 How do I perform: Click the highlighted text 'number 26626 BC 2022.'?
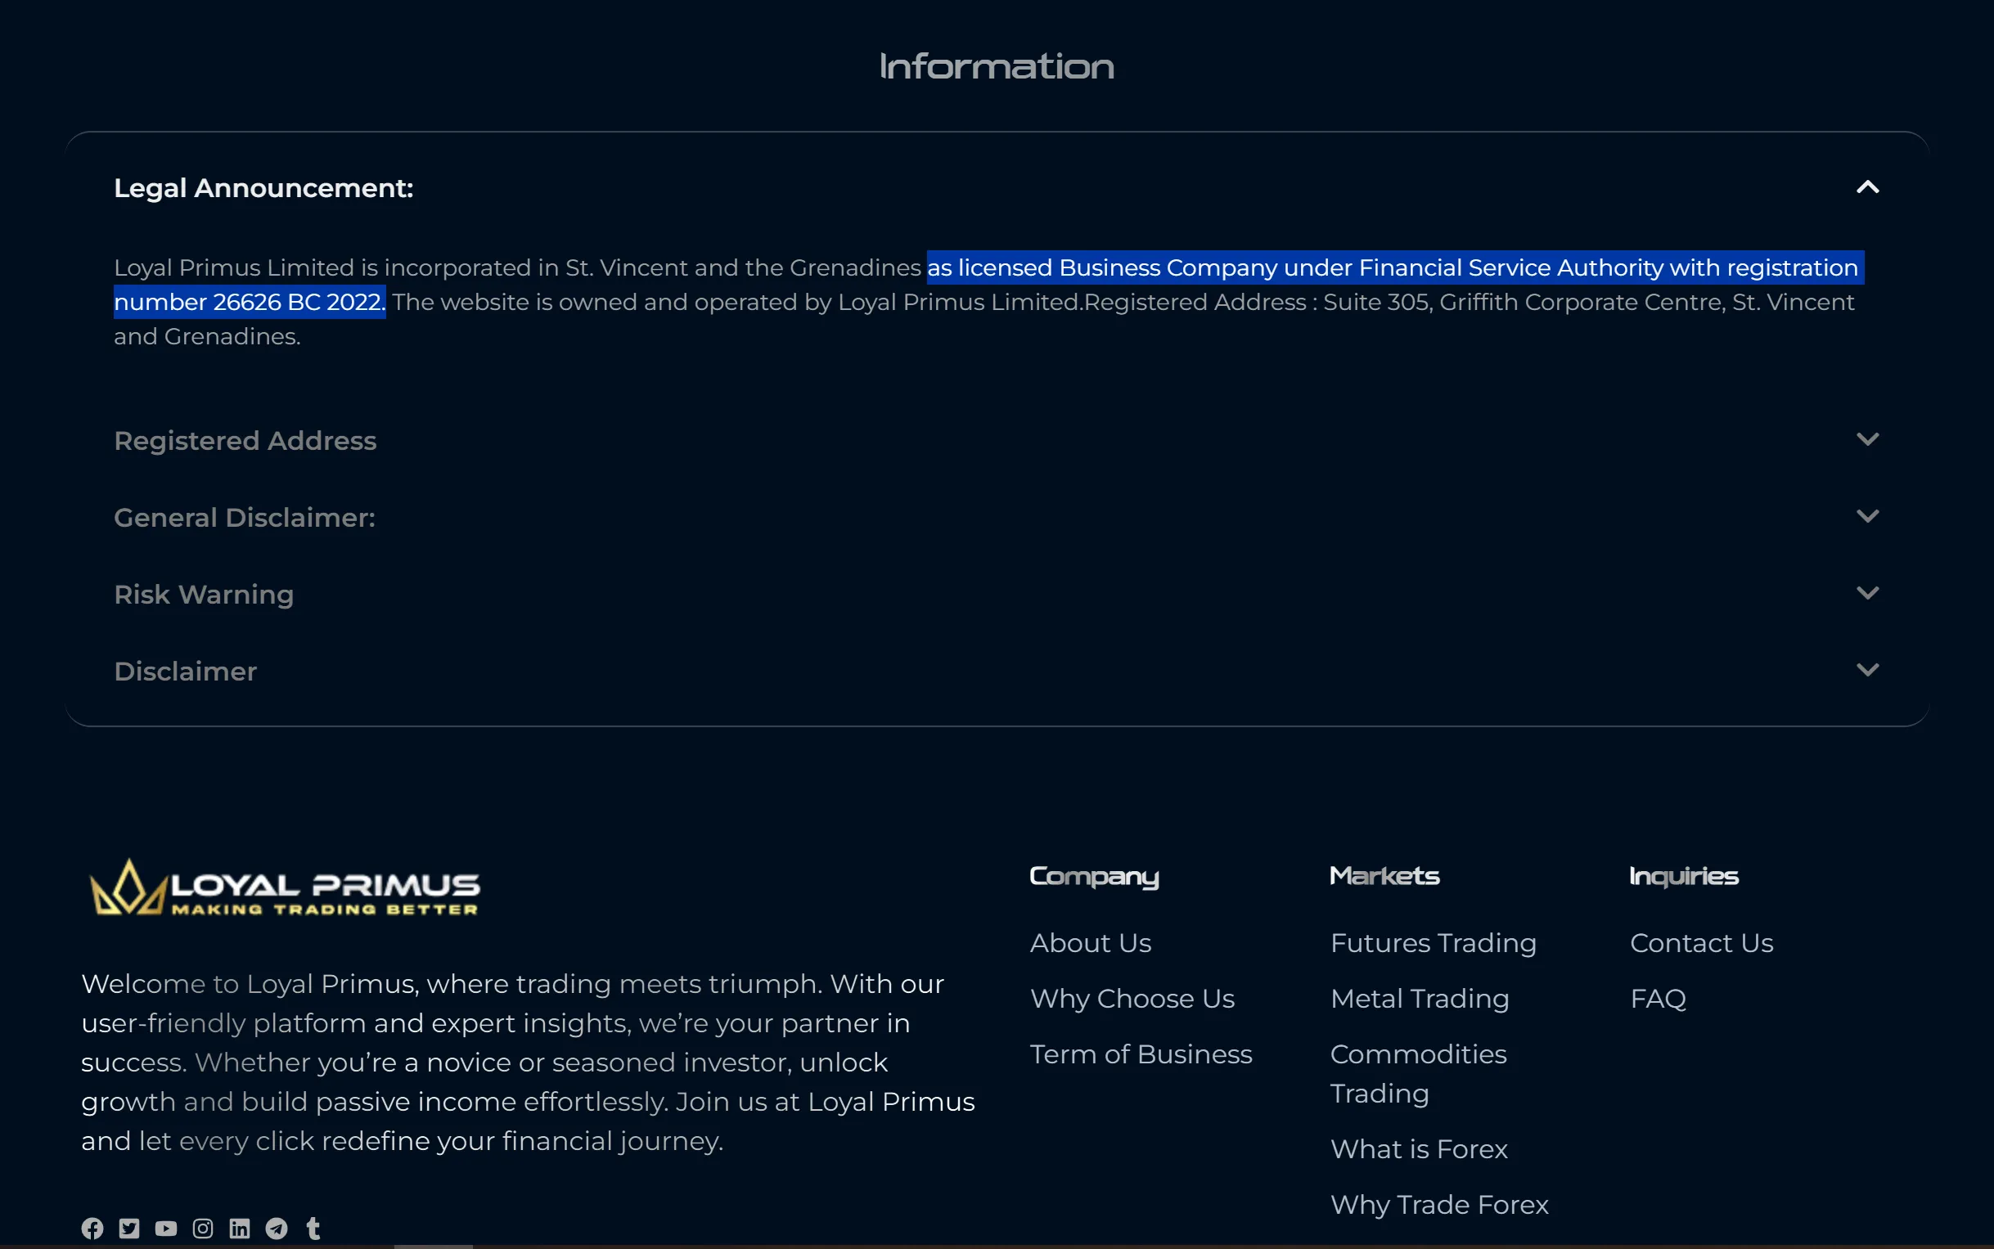[x=250, y=302]
